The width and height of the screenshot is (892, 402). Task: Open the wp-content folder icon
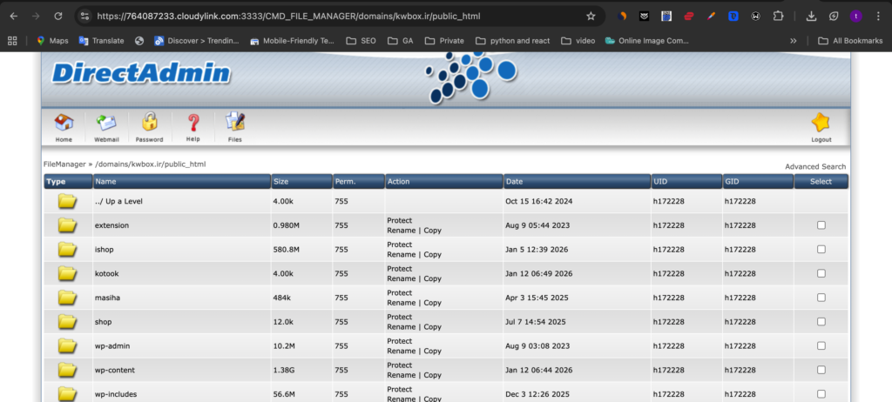(68, 370)
